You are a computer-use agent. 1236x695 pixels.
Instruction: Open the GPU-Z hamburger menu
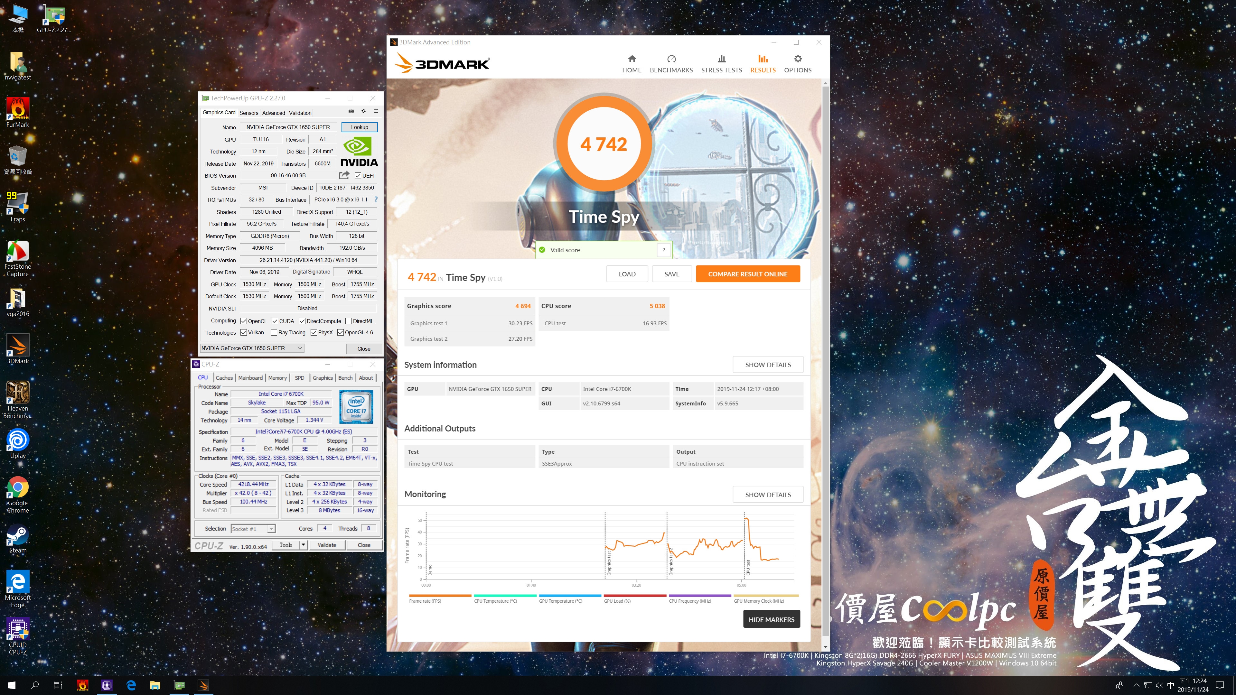click(376, 111)
